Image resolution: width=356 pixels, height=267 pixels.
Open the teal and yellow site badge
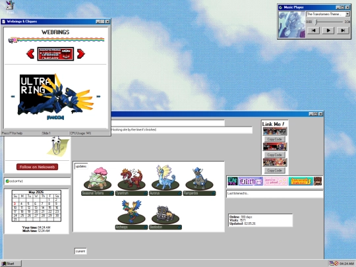click(301, 181)
